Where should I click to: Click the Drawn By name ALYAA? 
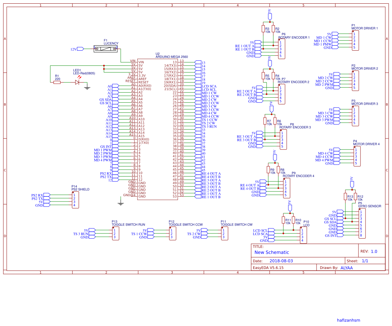point(346,268)
